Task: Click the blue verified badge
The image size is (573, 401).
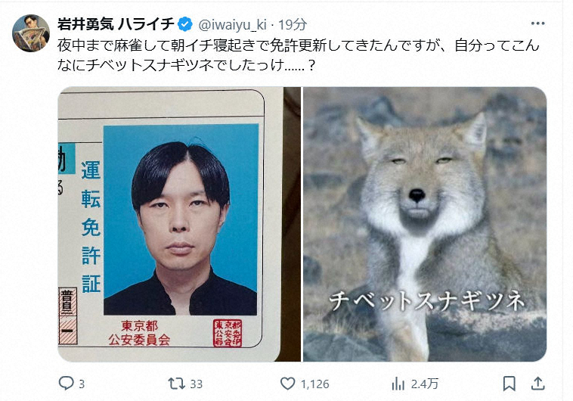Action: tap(185, 24)
